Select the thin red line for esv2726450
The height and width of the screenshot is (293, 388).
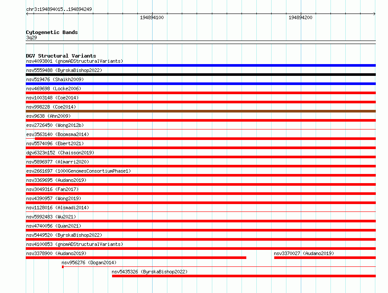click(201, 129)
